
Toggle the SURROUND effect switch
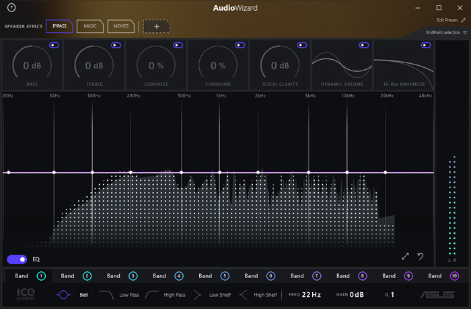(x=240, y=45)
